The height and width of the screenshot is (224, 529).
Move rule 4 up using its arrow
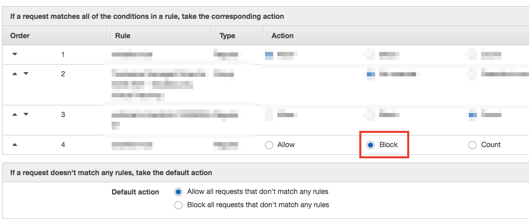point(14,145)
